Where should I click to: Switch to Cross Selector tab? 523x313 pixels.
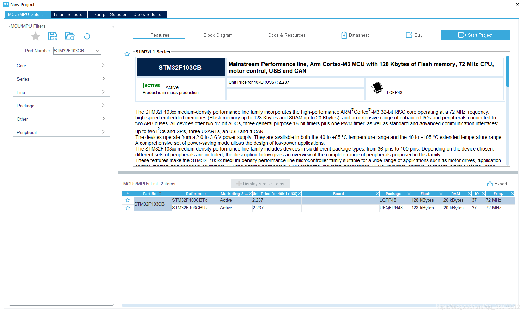tap(148, 14)
